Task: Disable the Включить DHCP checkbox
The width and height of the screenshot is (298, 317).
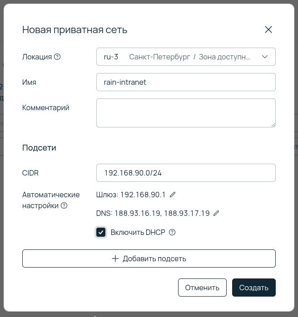Action: pos(101,233)
